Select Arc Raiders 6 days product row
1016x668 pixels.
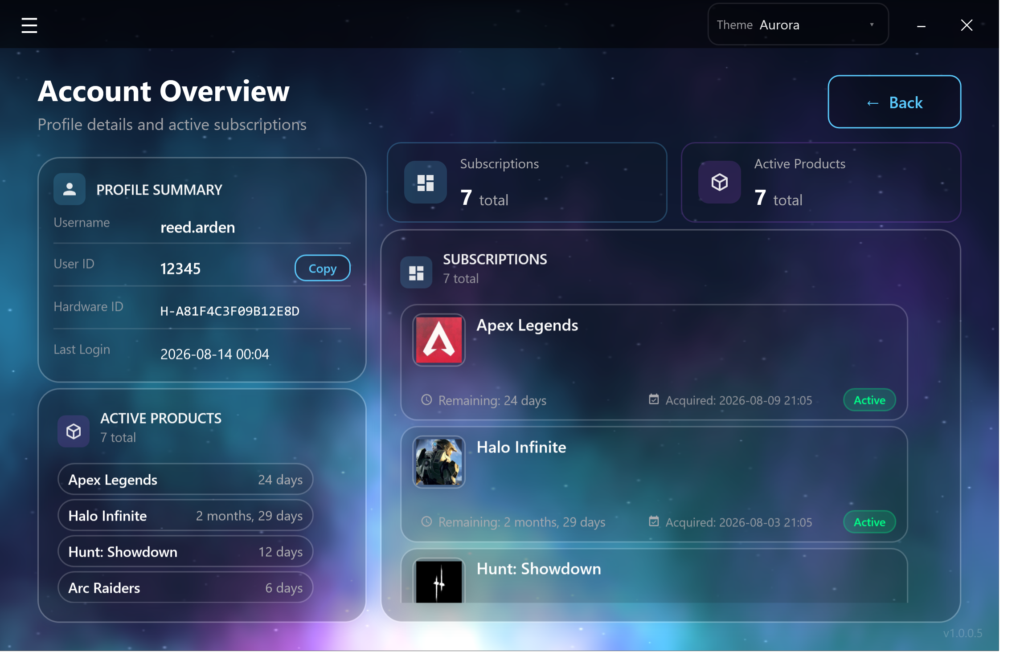[x=185, y=588]
